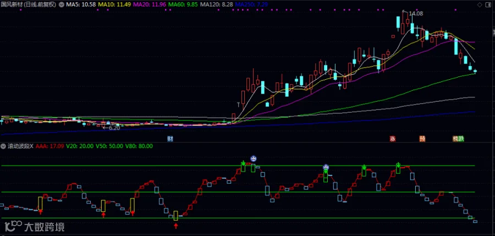Click the first blue sad-face sell signal

pyautogui.click(x=254, y=158)
